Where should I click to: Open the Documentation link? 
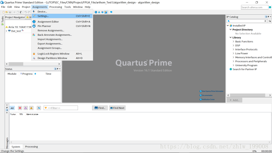(x=207, y=95)
